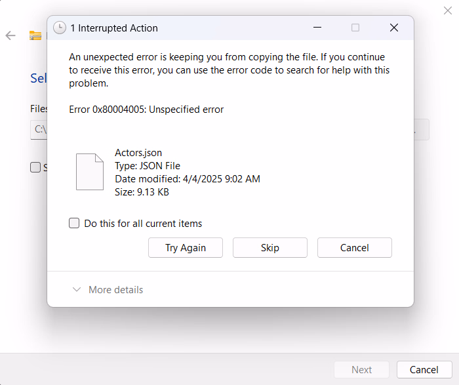The width and height of the screenshot is (459, 385).
Task: Click the disabled Next button
Action: 361,370
